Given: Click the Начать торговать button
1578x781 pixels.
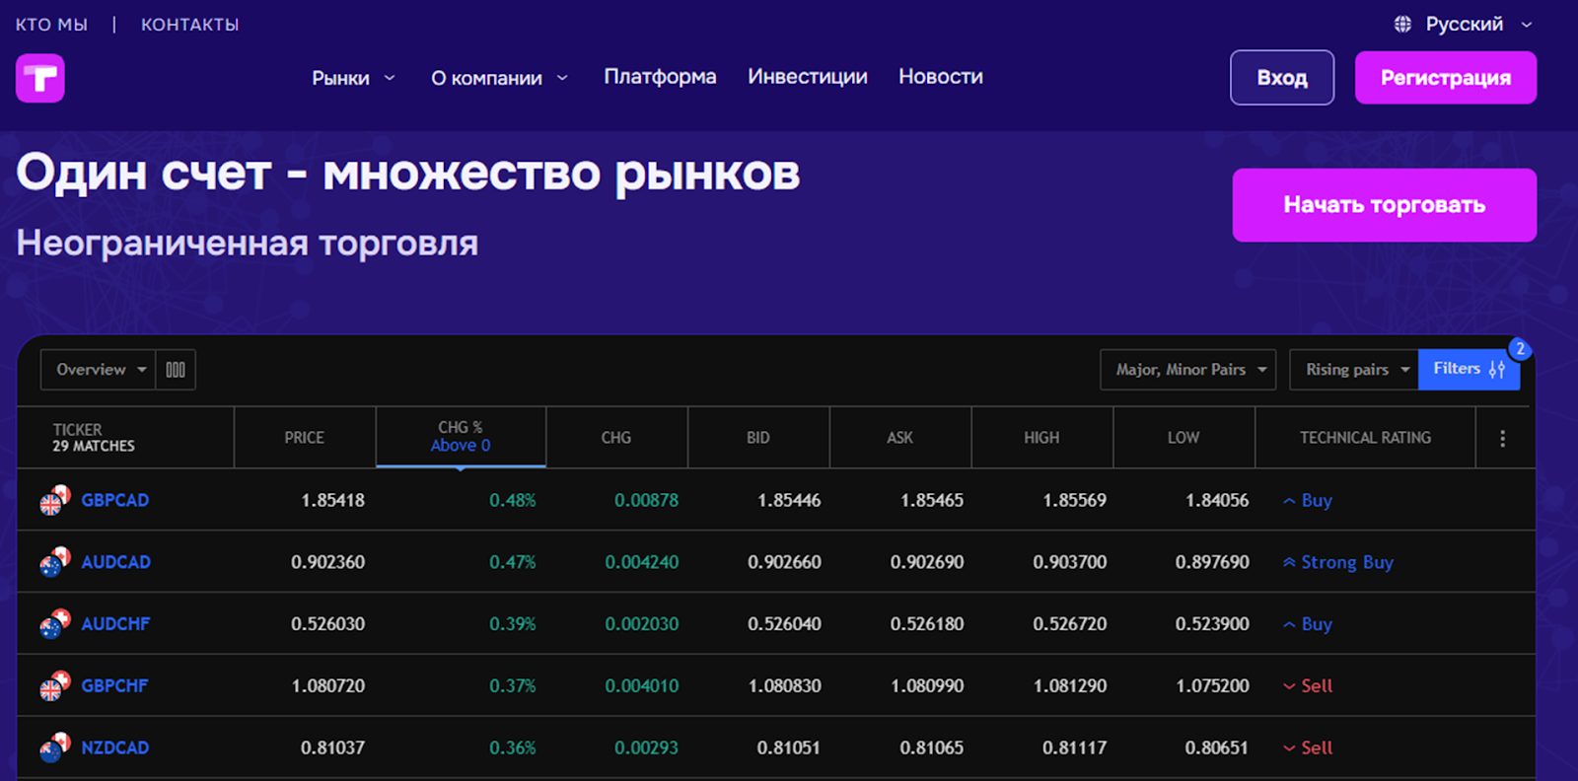Looking at the screenshot, I should tap(1384, 205).
